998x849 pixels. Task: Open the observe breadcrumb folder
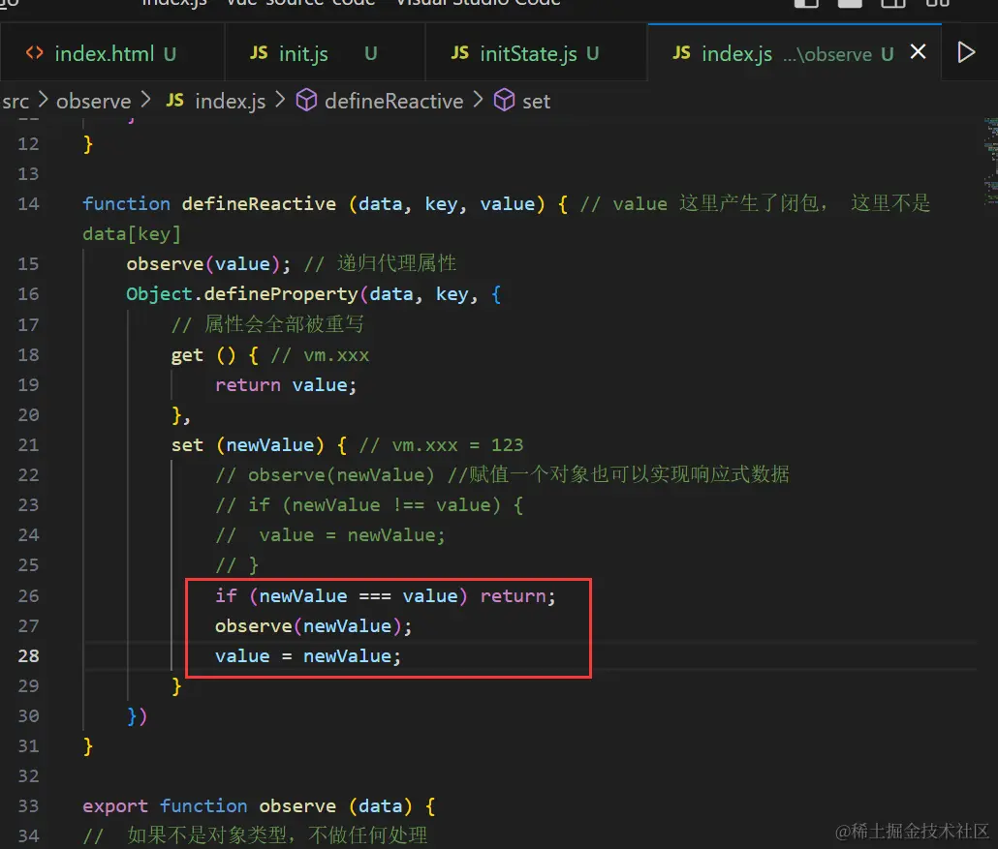click(94, 101)
